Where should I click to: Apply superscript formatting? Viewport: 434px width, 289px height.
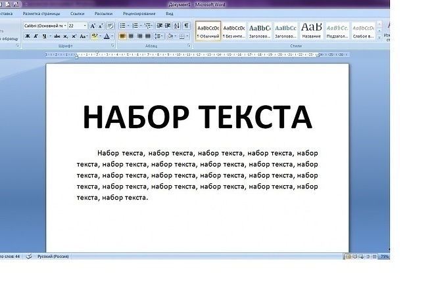pyautogui.click(x=74, y=36)
